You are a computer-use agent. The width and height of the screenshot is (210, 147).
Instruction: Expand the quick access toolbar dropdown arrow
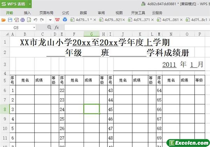[50, 20]
